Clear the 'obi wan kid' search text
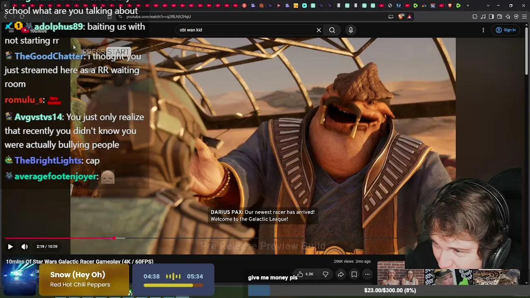 [319, 30]
